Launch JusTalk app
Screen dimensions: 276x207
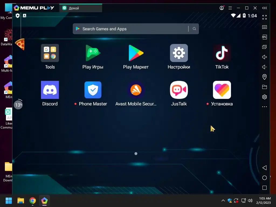[x=179, y=90]
